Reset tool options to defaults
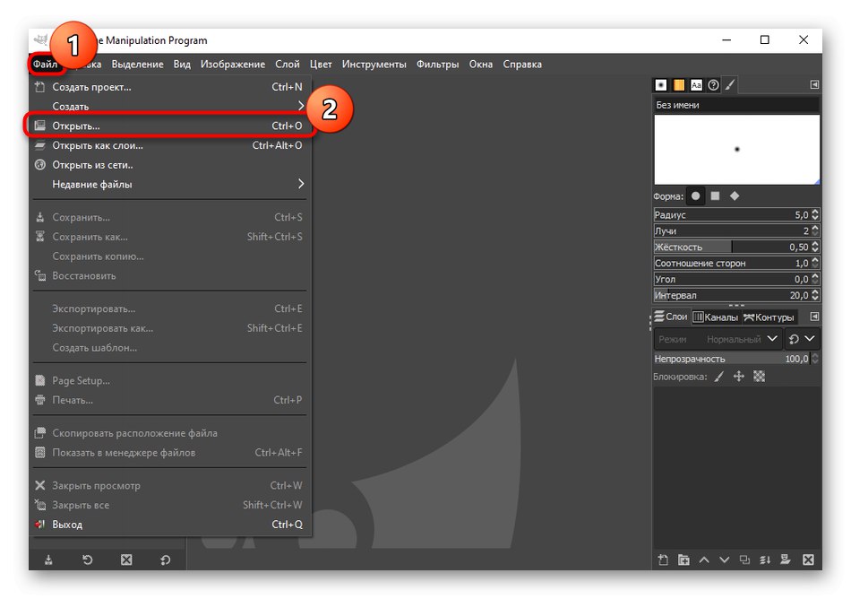851x599 pixels. [166, 560]
